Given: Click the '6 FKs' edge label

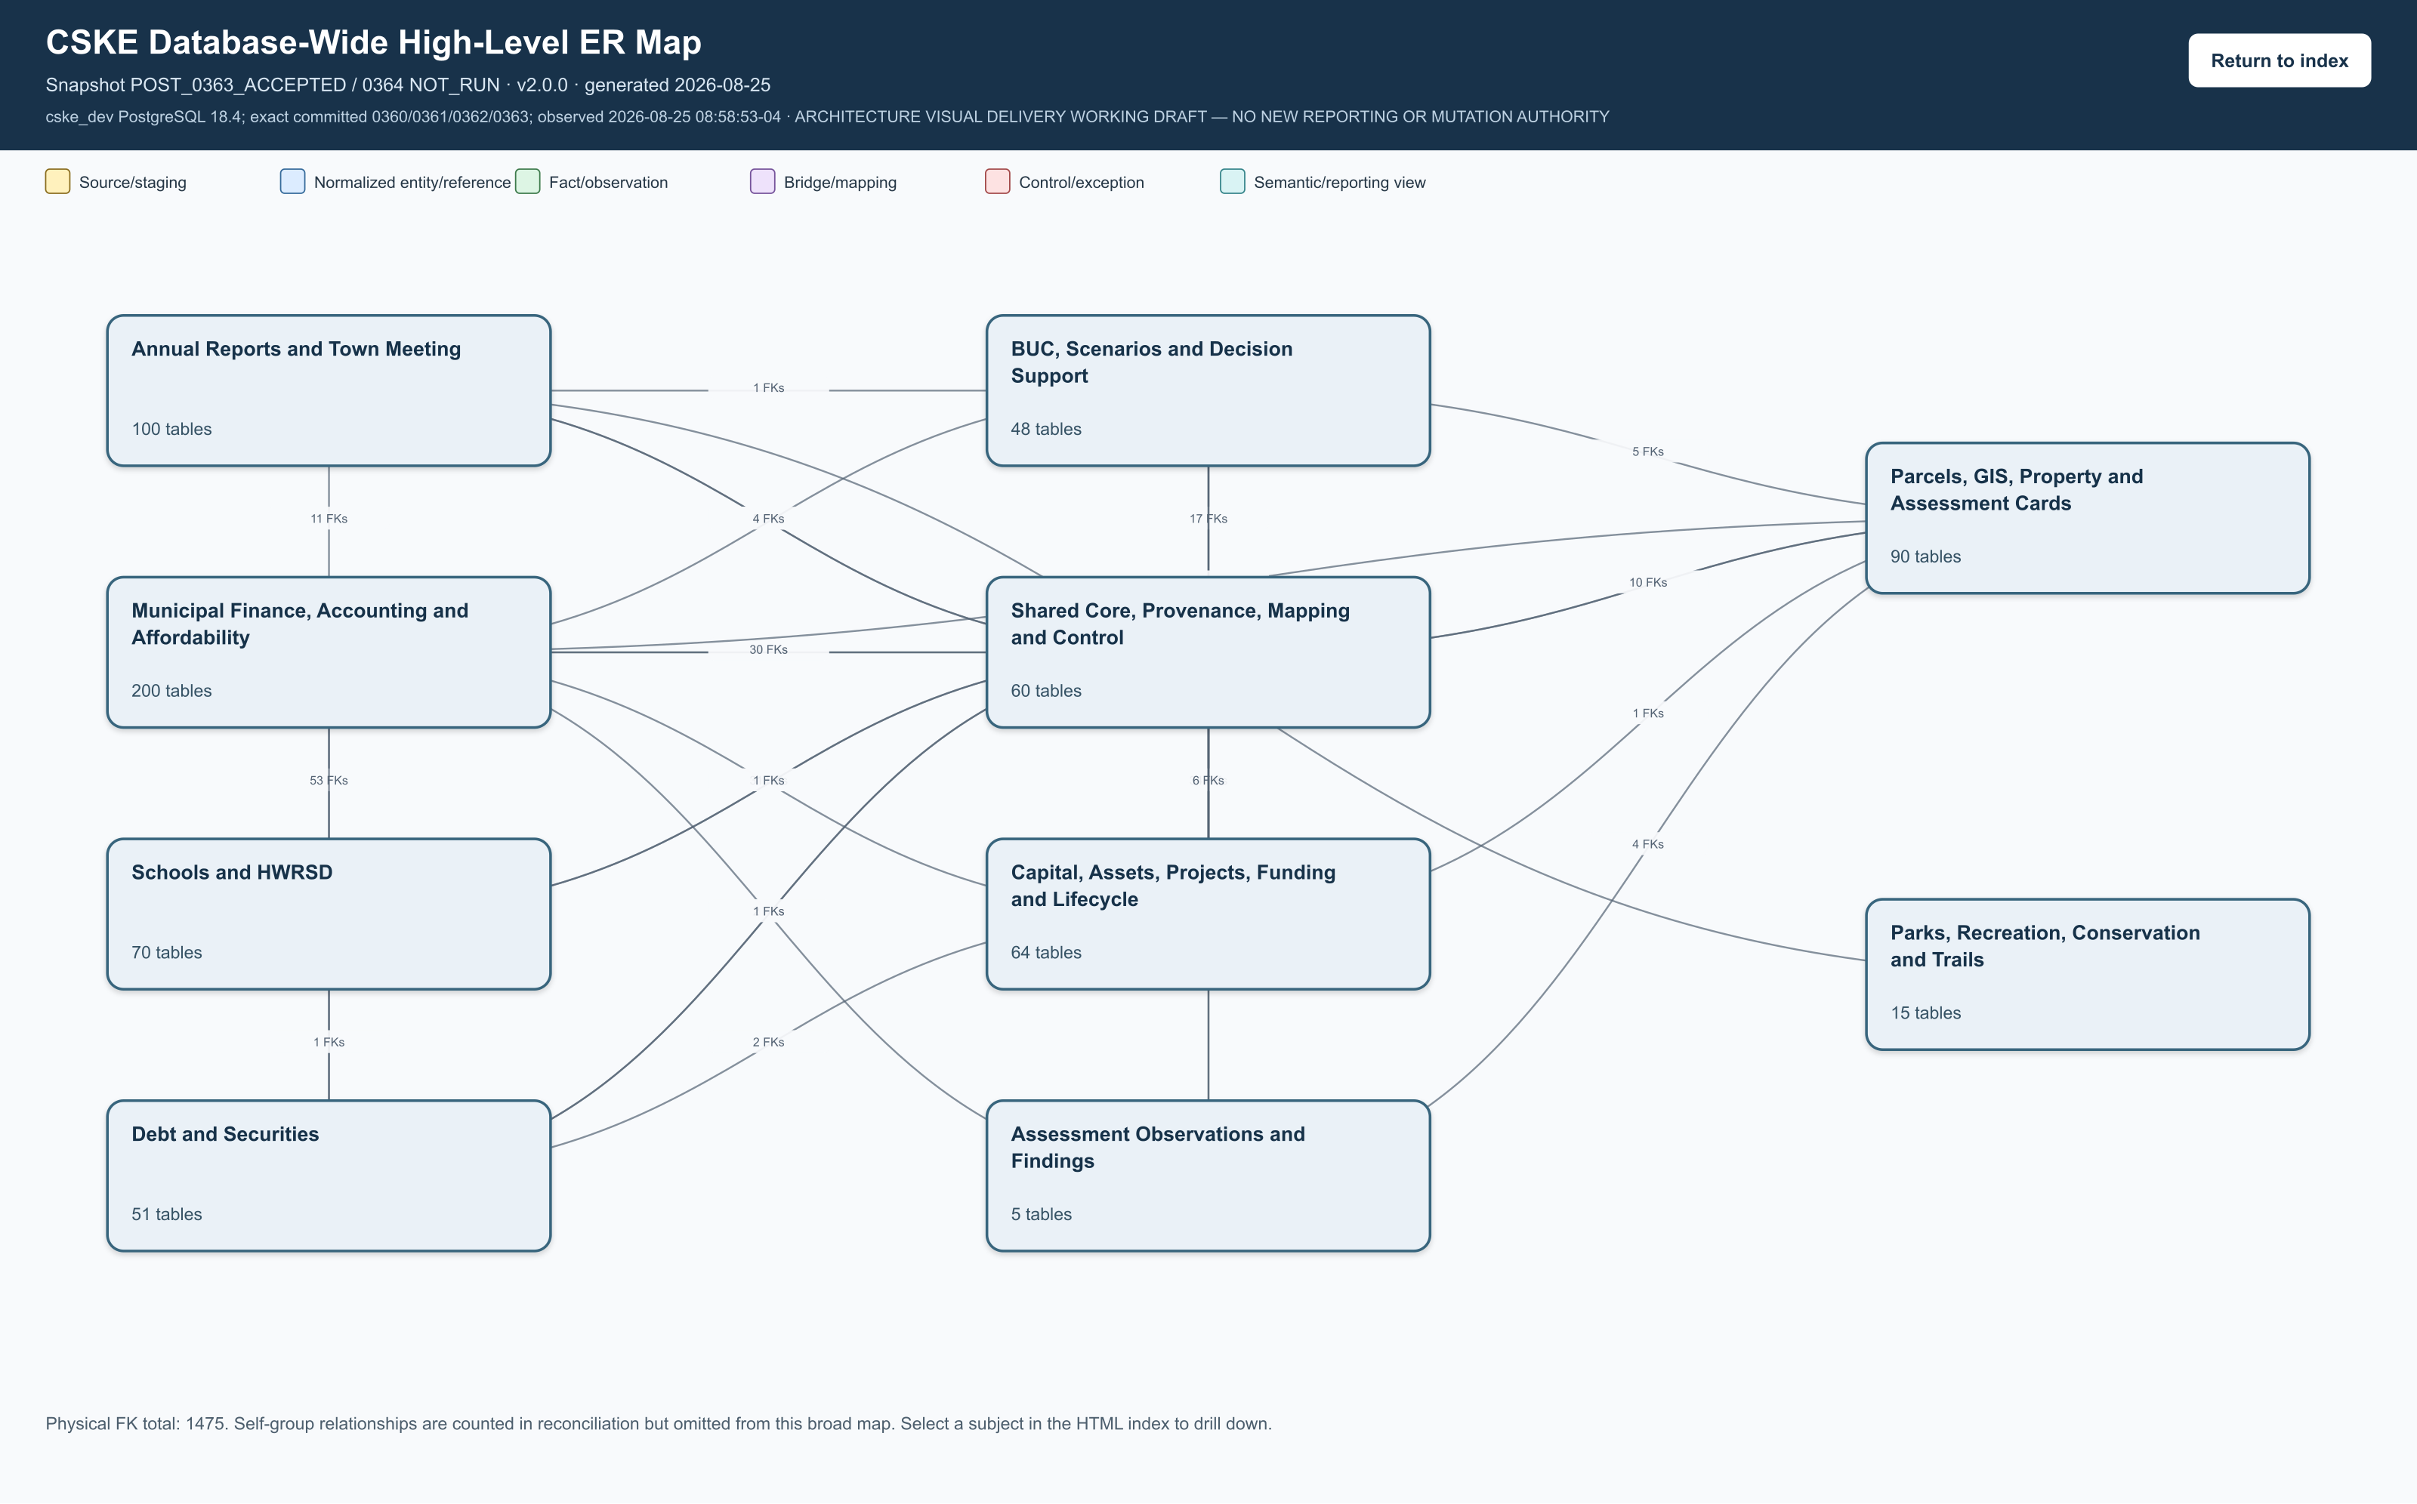Looking at the screenshot, I should (x=1208, y=781).
